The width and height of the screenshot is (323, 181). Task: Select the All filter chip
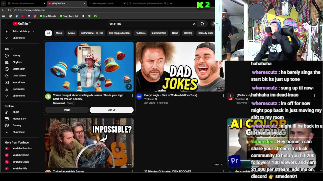(48, 33)
